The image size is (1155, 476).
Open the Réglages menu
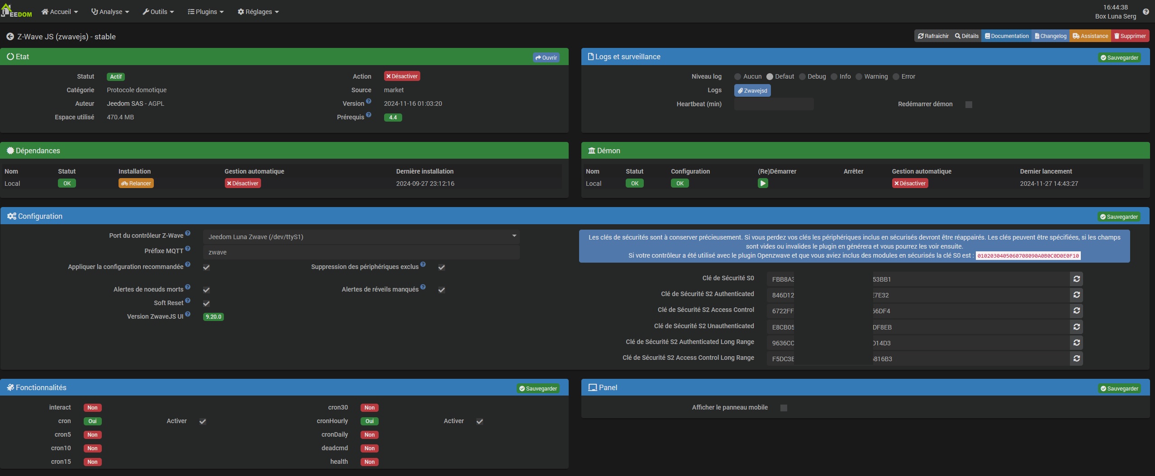(258, 12)
